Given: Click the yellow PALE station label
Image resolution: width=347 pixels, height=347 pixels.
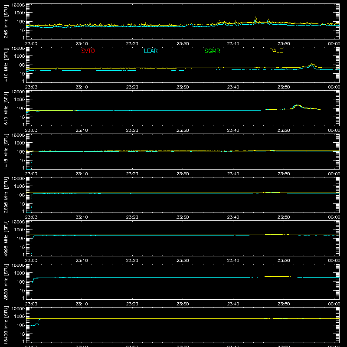Looking at the screenshot, I should (276, 51).
